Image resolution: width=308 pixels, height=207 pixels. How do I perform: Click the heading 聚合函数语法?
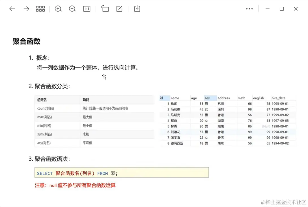click(51, 159)
